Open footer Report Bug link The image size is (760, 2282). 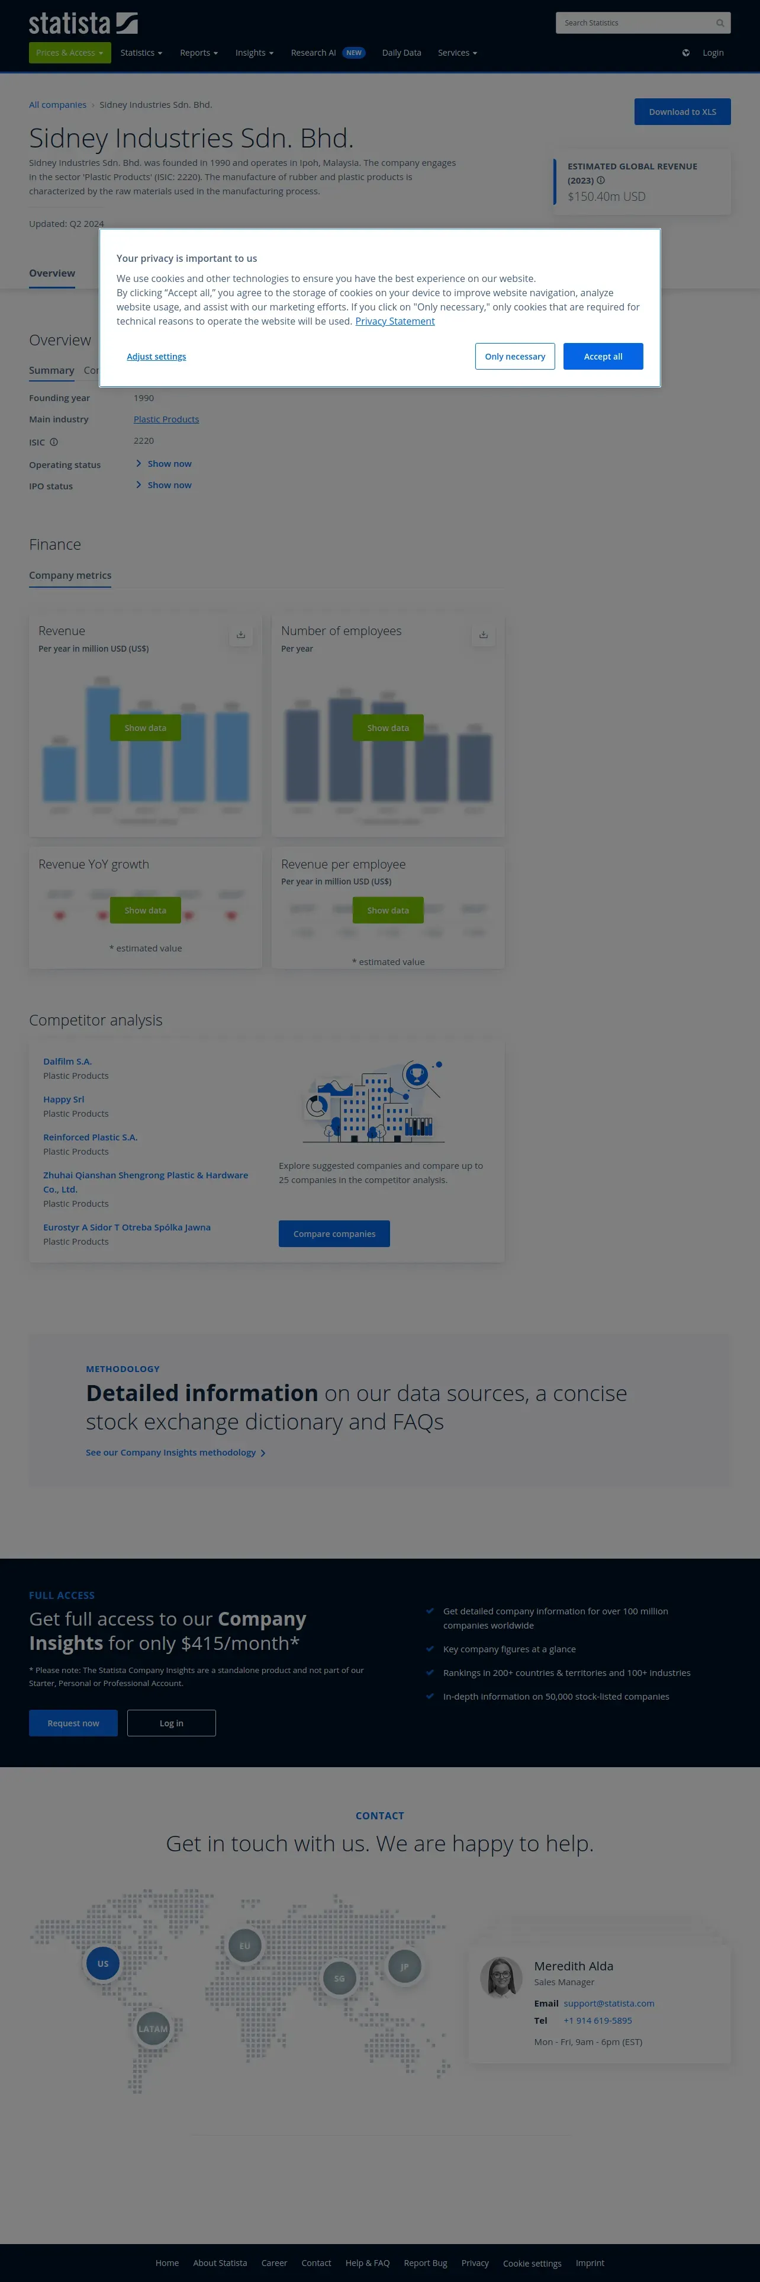[426, 2264]
